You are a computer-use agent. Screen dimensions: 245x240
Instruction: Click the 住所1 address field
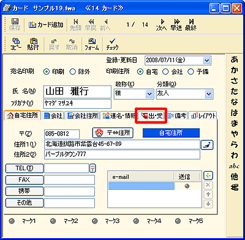tap(122, 144)
